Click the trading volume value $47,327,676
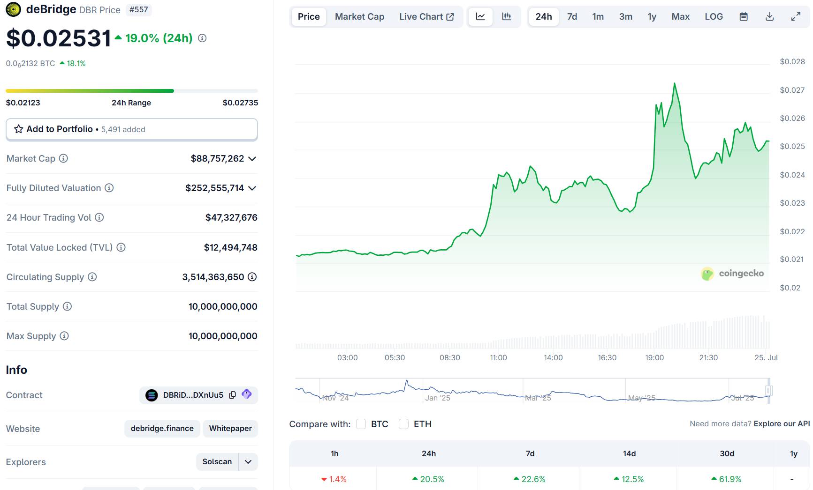813x490 pixels. point(231,217)
